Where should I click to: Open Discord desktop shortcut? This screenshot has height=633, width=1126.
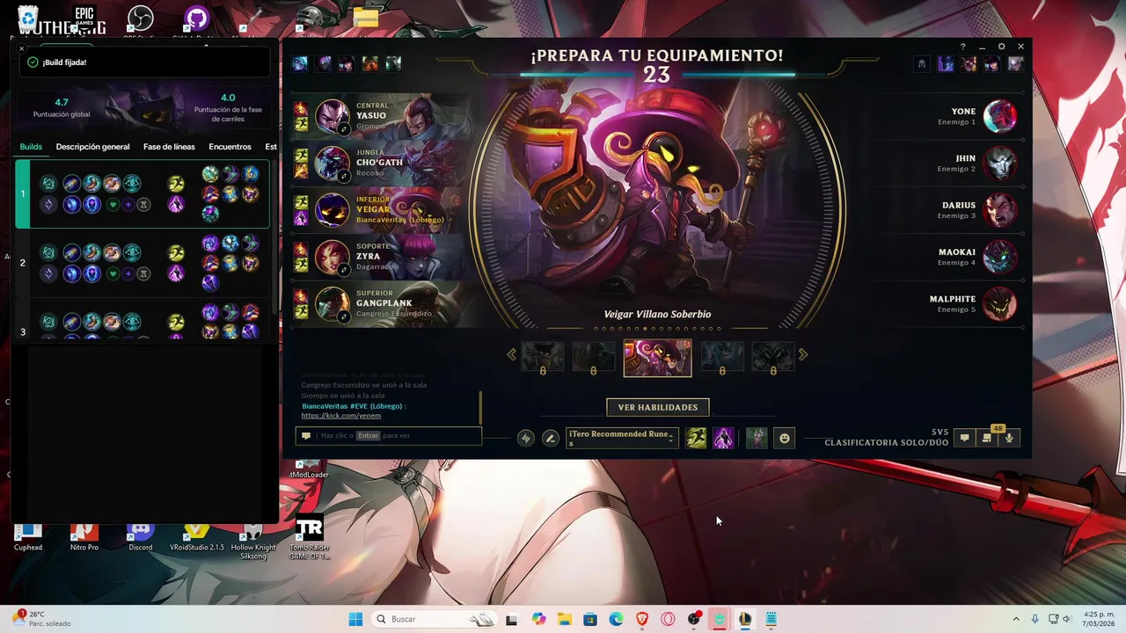140,536
